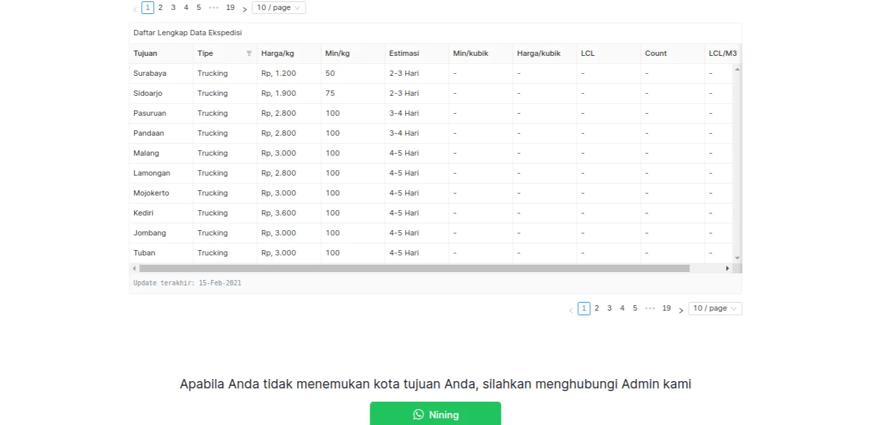This screenshot has width=882, height=425.
Task: Click the vertical scrollbar down arrow
Action: [x=737, y=257]
